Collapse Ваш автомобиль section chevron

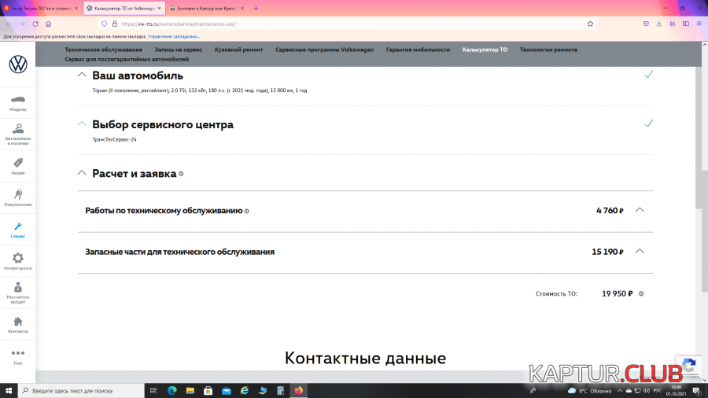[82, 75]
